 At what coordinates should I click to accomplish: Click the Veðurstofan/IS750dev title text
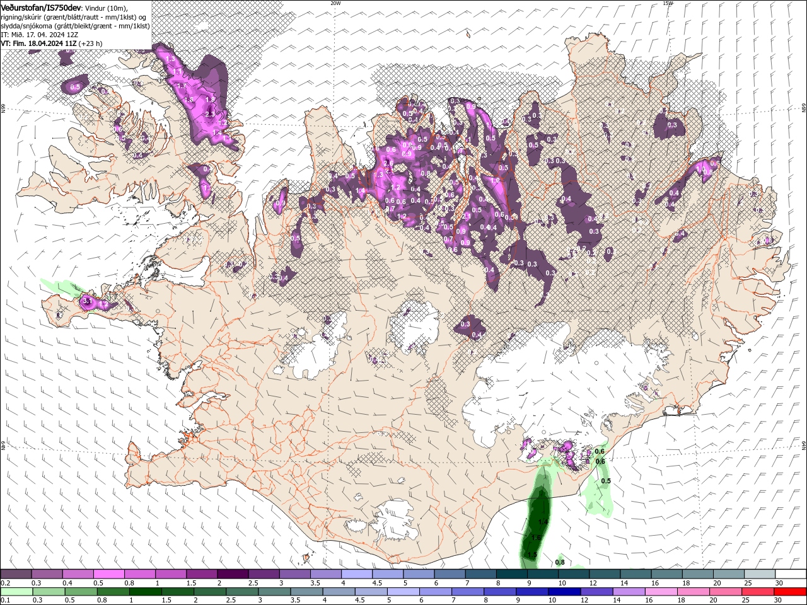point(41,8)
